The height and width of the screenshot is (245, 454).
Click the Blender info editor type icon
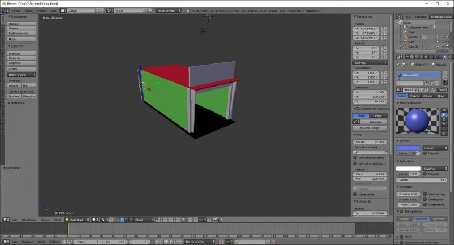5,11
